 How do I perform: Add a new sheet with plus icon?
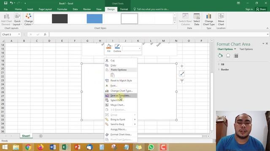point(40,136)
